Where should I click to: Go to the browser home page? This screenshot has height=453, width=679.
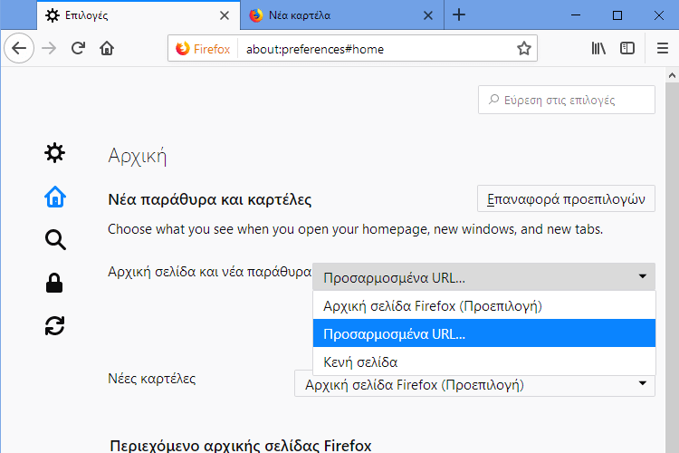coord(107,48)
